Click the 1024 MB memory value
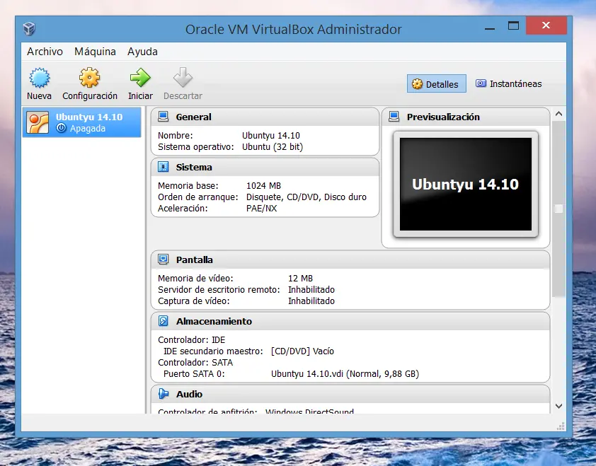This screenshot has width=596, height=466. tap(263, 186)
